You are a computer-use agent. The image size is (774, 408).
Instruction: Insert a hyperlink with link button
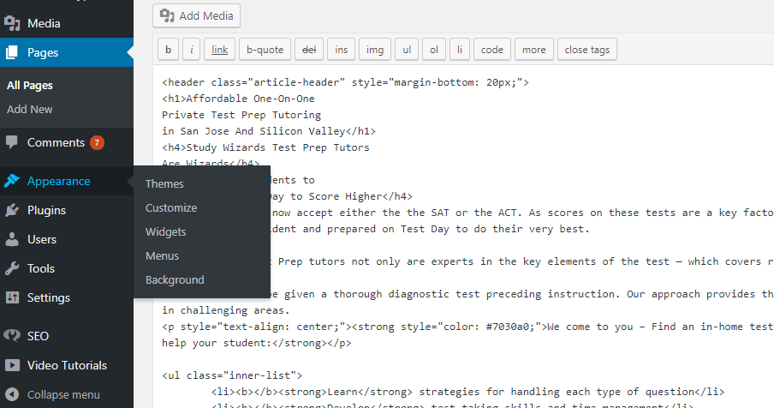[x=220, y=50]
